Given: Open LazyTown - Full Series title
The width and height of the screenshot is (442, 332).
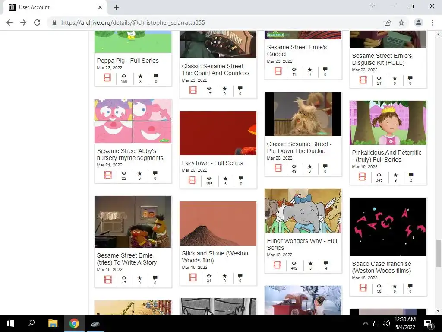Looking at the screenshot, I should 212,163.
